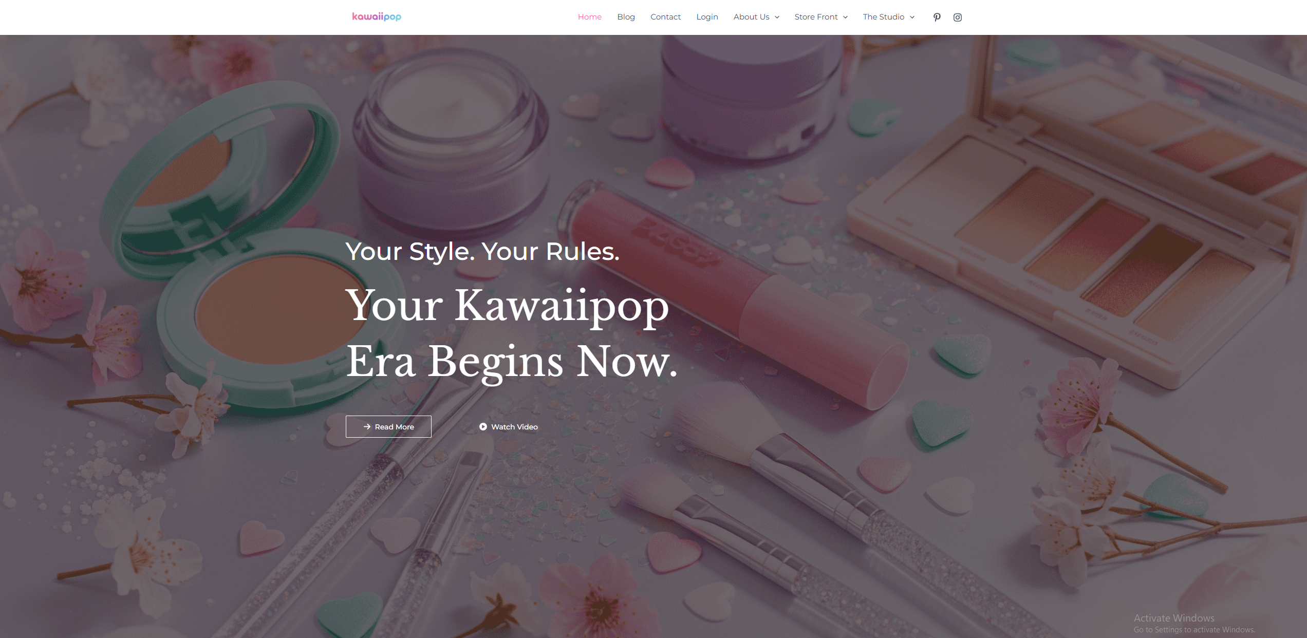Expand The Studio chevron
The image size is (1307, 638).
[912, 17]
